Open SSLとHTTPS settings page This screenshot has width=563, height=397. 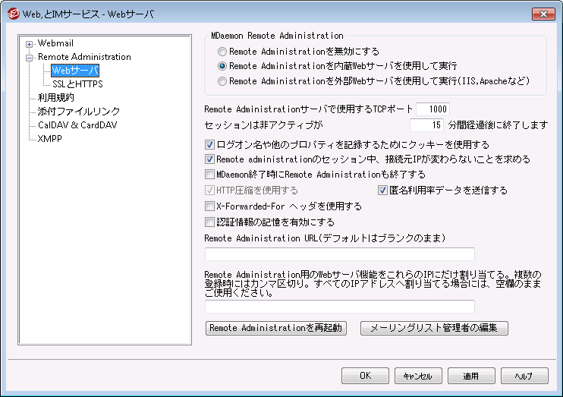tap(77, 84)
